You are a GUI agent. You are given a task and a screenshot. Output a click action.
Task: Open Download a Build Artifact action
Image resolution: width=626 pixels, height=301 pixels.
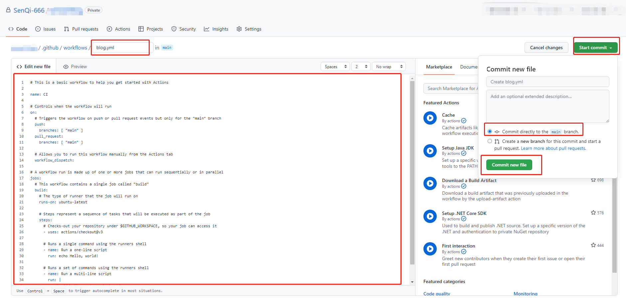pos(469,180)
